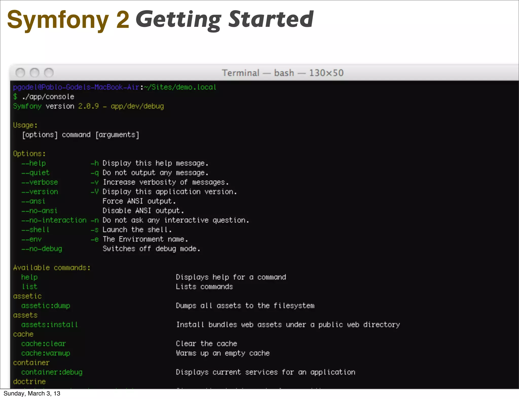Click the 'cache:warmup' command
The height and width of the screenshot is (399, 519).
click(46, 353)
